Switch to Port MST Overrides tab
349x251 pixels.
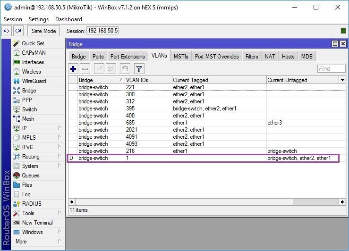pos(217,57)
